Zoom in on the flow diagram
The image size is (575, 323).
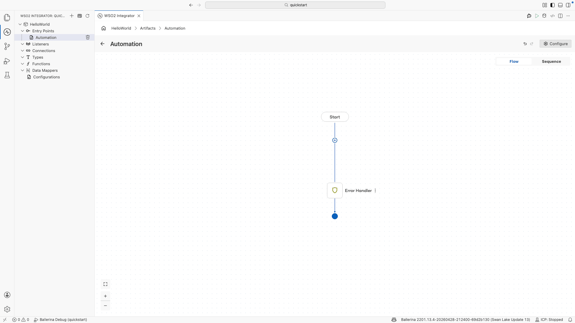point(105,296)
